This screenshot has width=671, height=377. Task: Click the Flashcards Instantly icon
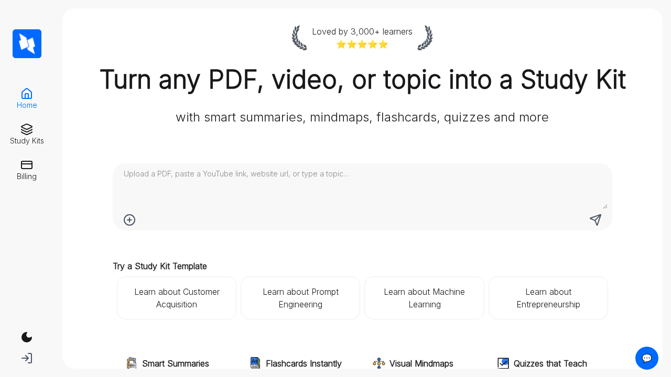(255, 363)
